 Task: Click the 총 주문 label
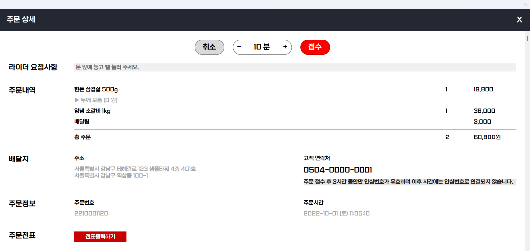point(82,137)
